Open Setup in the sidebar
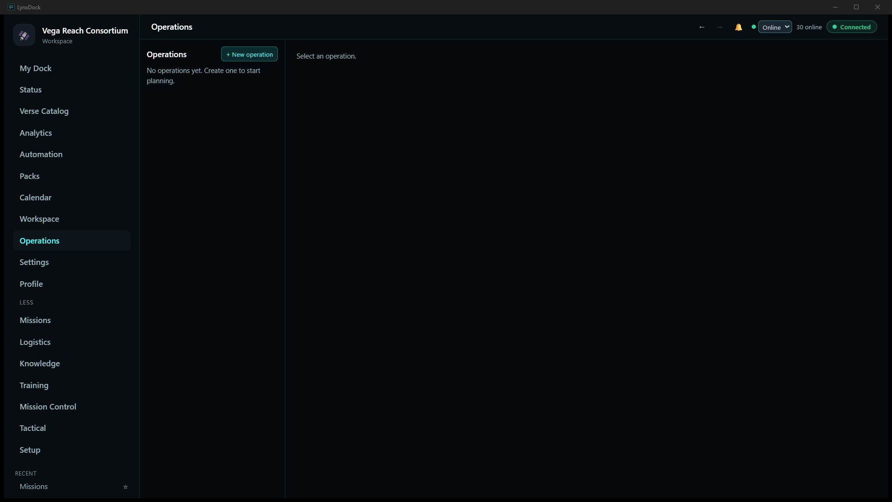This screenshot has width=892, height=502. (x=72, y=450)
